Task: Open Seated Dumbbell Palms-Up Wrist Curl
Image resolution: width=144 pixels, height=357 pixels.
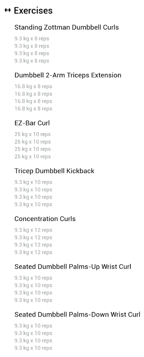Action: pos(73,267)
